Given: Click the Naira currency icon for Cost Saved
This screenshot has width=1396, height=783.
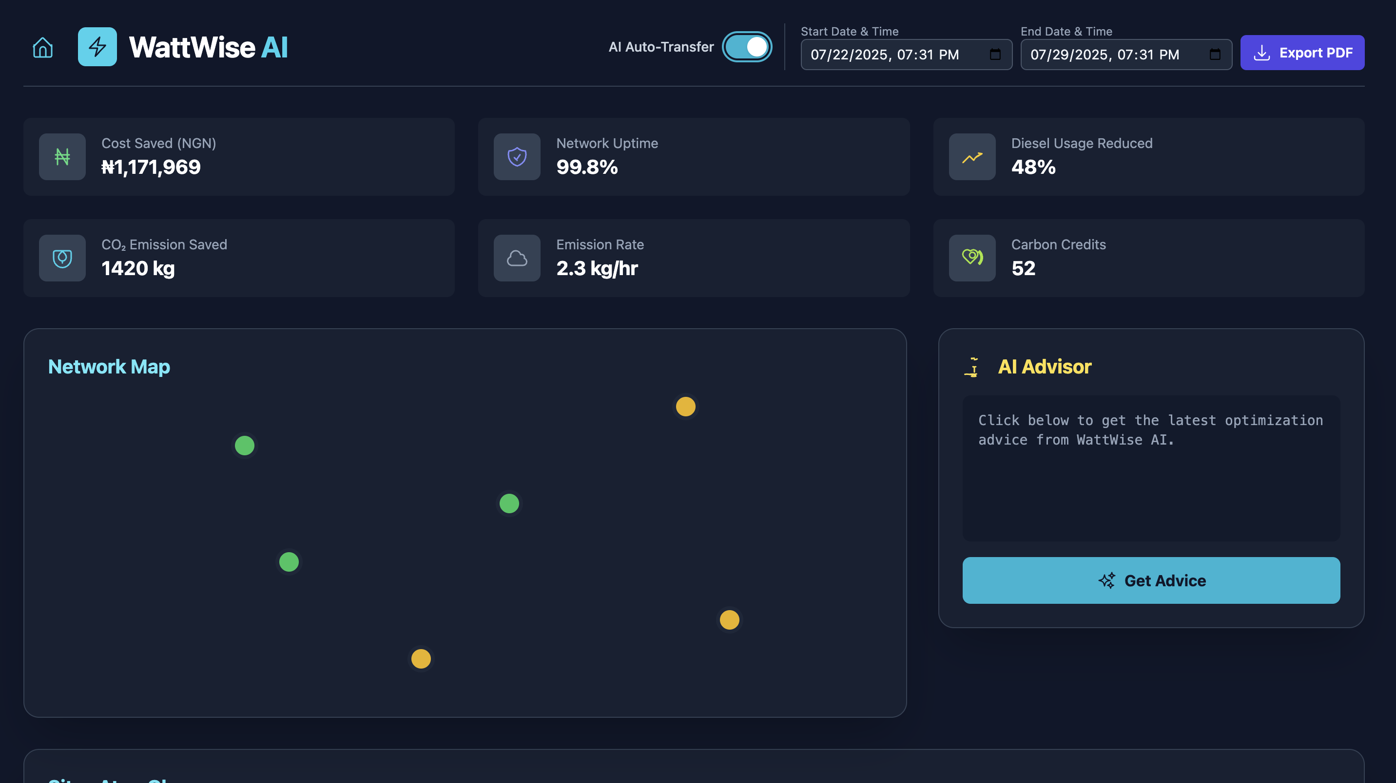Looking at the screenshot, I should coord(62,157).
